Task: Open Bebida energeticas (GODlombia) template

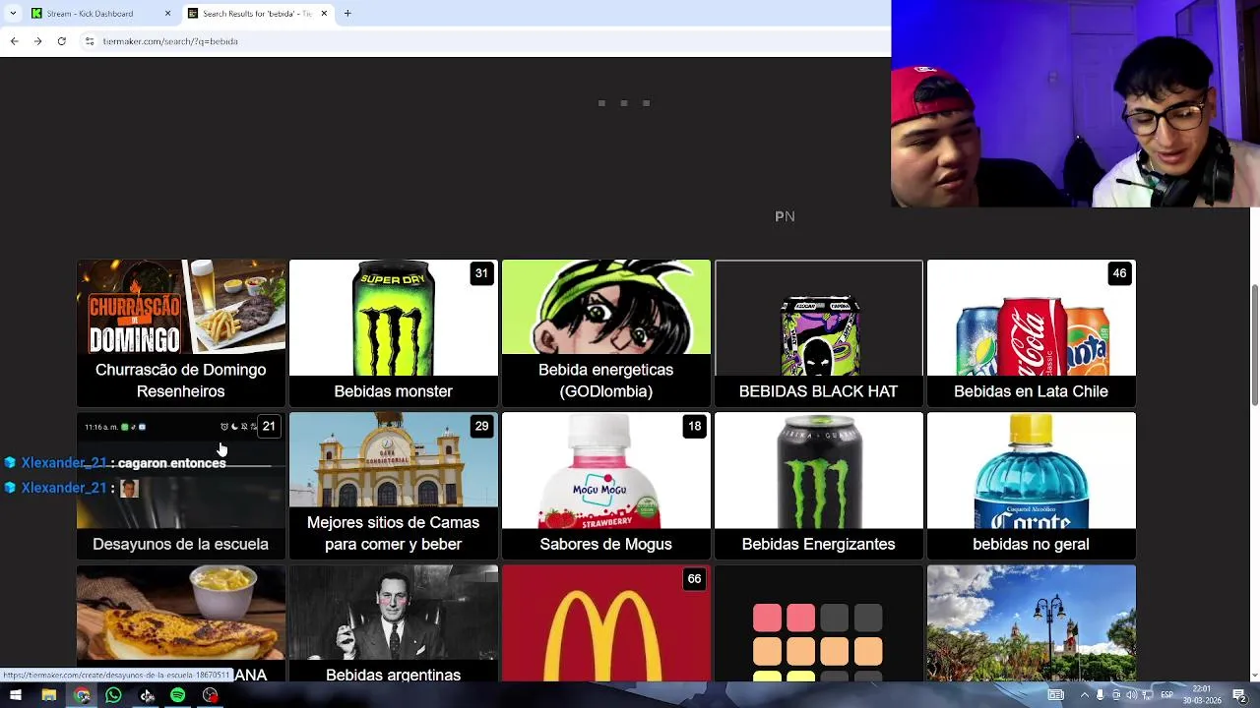Action: [606, 333]
